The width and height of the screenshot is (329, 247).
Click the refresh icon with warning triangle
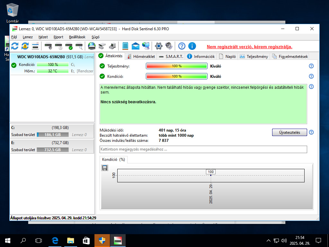[25, 46]
